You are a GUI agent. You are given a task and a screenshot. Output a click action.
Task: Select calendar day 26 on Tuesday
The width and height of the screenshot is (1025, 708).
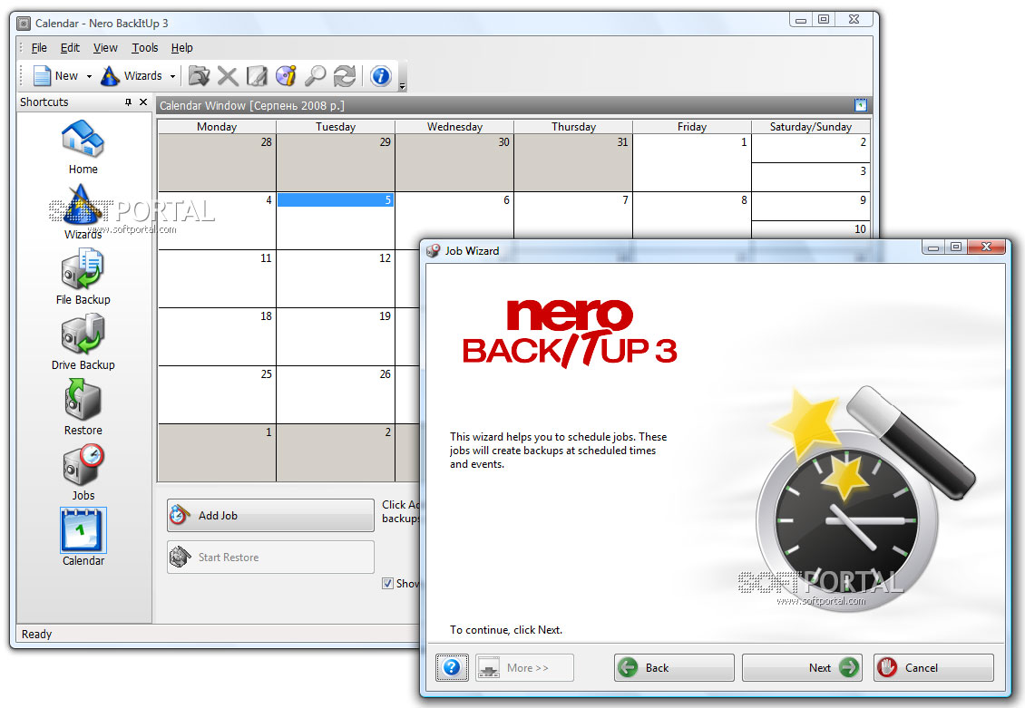click(x=336, y=395)
